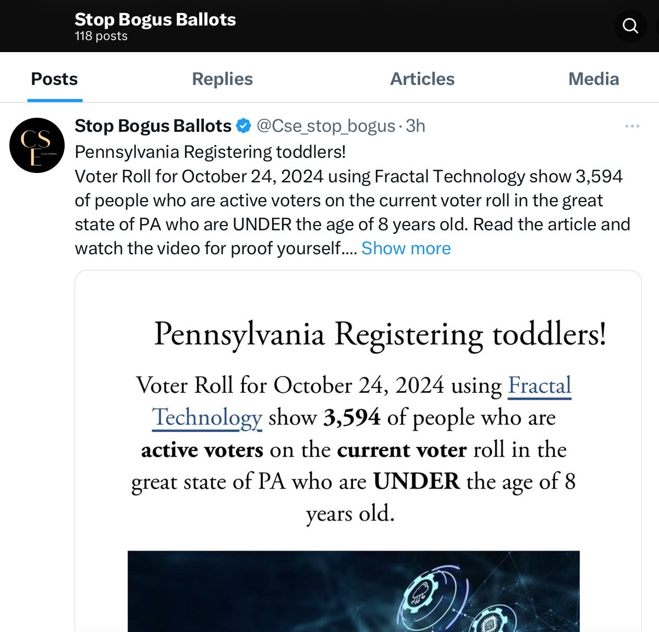Viewport: 659px width, 632px height.
Task: Click the bold UNDER word in article card
Action: [417, 481]
